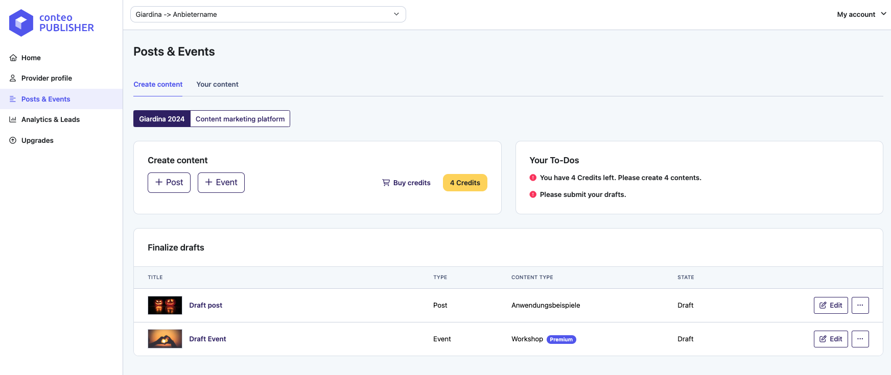This screenshot has width=891, height=375.
Task: Open the Giardina -> Anbietername selector dropdown
Action: point(268,14)
